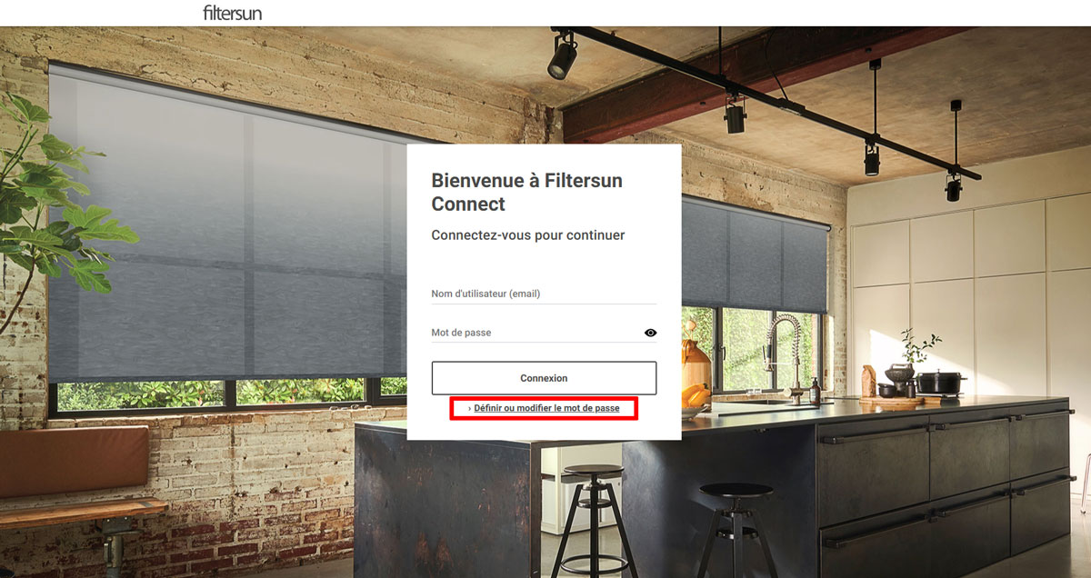Click the smaller roller blind right of the card
The image size is (1091, 578).
755,254
